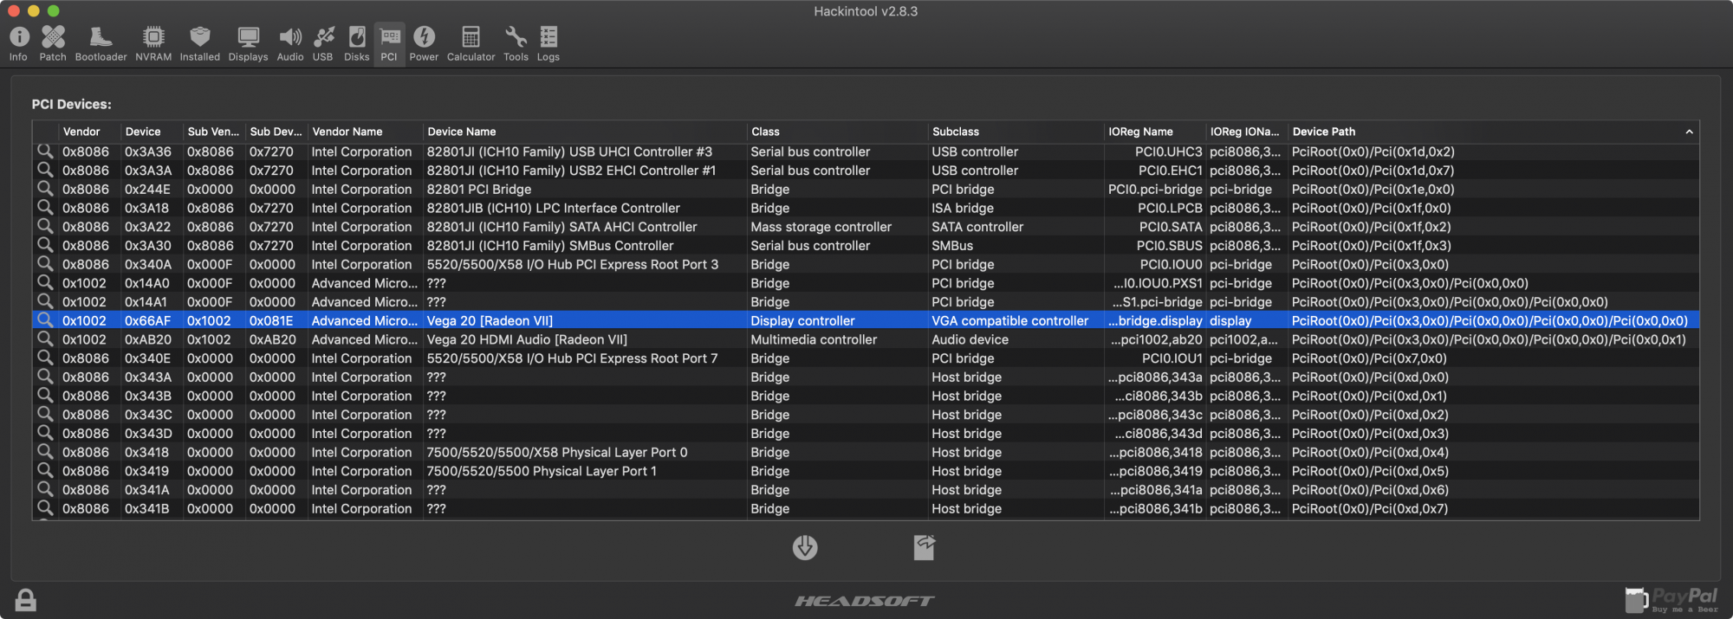Open the Power section

tap(424, 43)
